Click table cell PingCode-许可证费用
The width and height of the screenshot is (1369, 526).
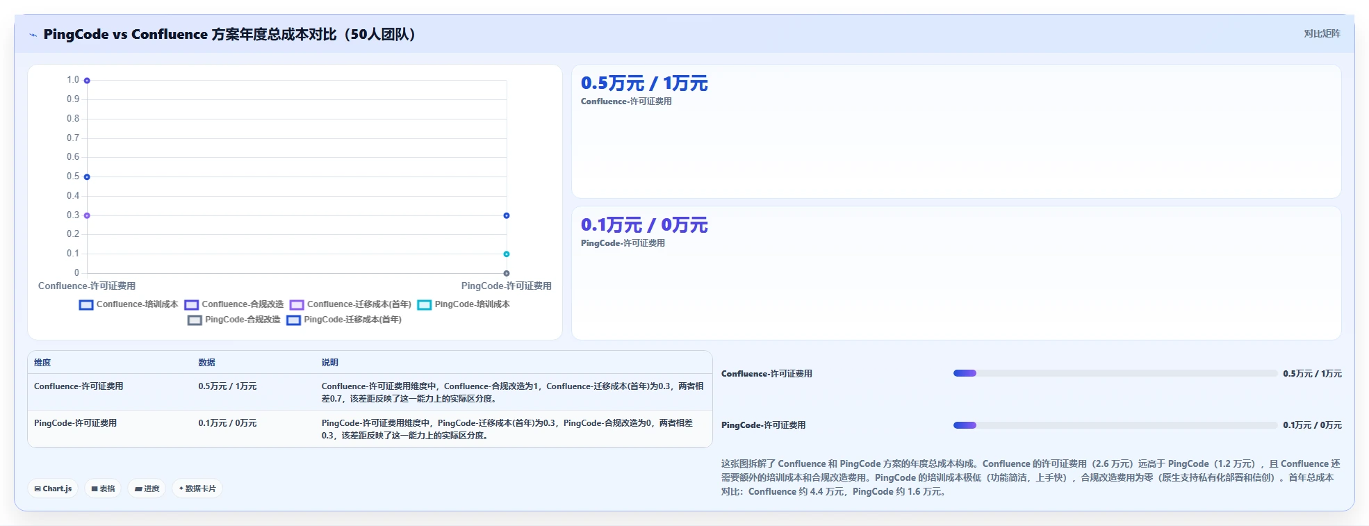[75, 423]
